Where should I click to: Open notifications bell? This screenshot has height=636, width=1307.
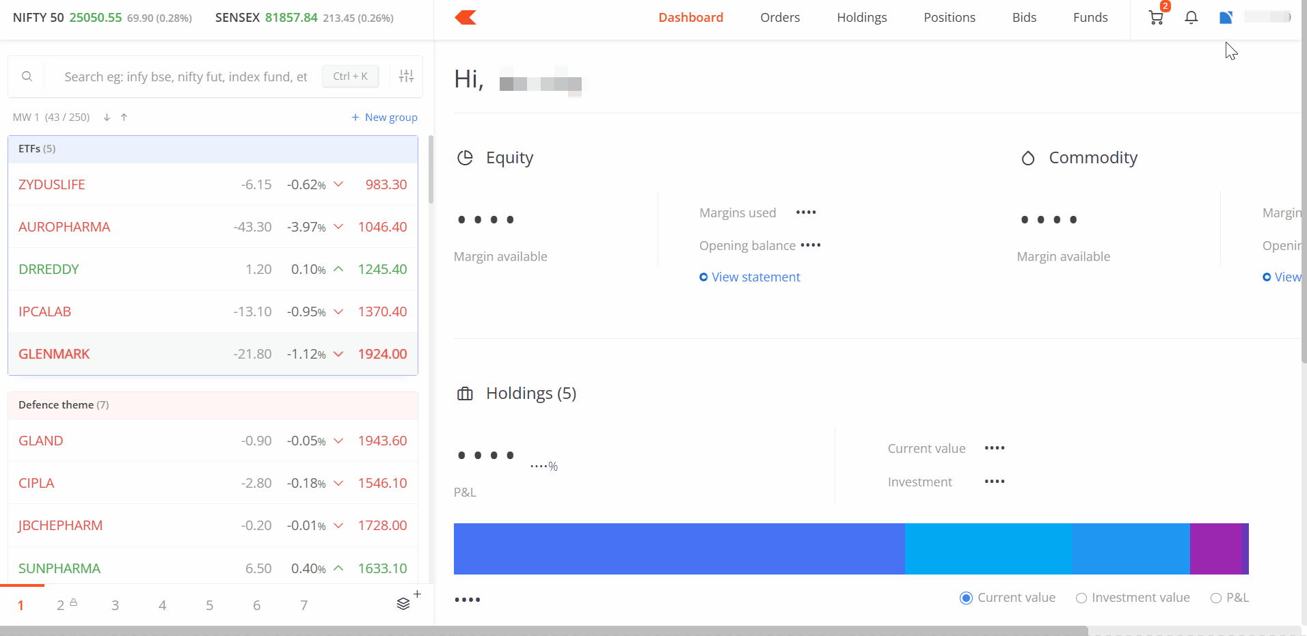(1191, 18)
